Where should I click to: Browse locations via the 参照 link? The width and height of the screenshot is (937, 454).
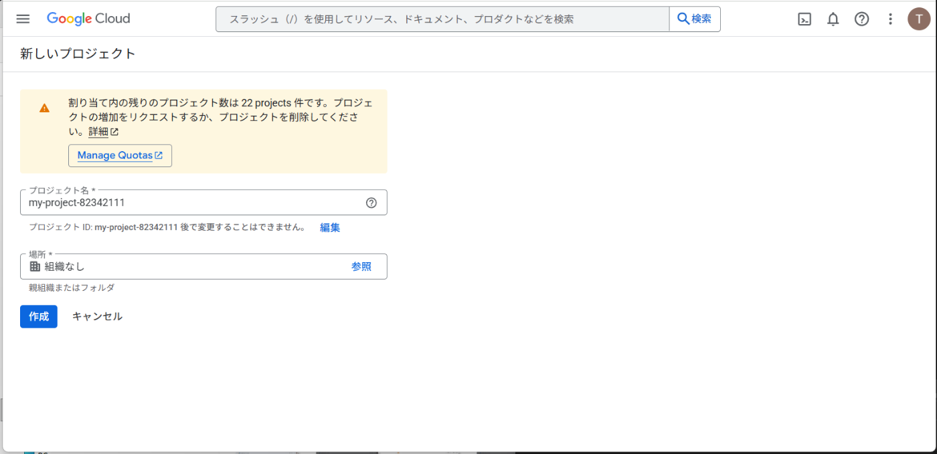point(361,266)
